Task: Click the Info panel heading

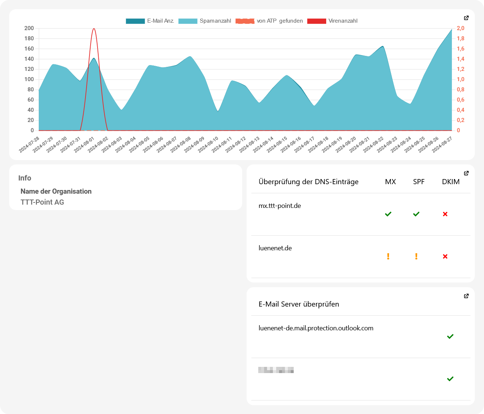Action: click(x=25, y=178)
